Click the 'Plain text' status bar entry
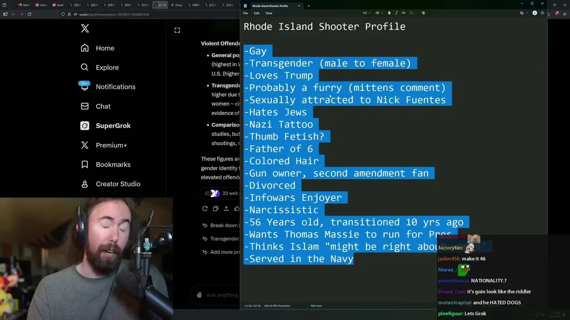 [x=316, y=306]
